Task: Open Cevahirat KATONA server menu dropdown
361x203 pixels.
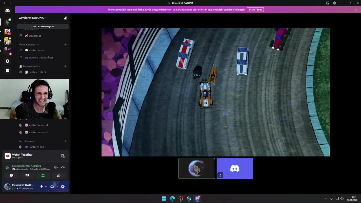Action: tap(33, 18)
